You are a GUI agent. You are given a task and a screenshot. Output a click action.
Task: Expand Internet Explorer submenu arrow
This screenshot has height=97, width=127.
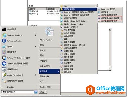pos(36,35)
